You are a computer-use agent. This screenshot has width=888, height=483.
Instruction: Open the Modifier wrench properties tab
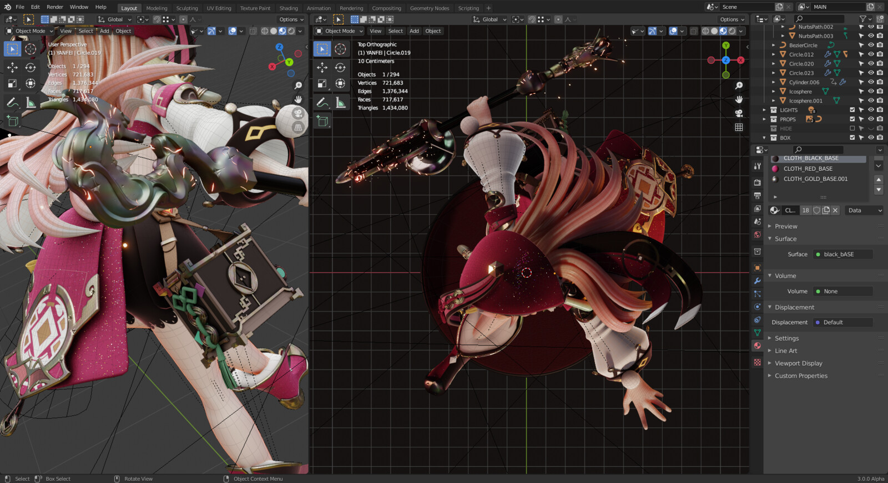757,281
